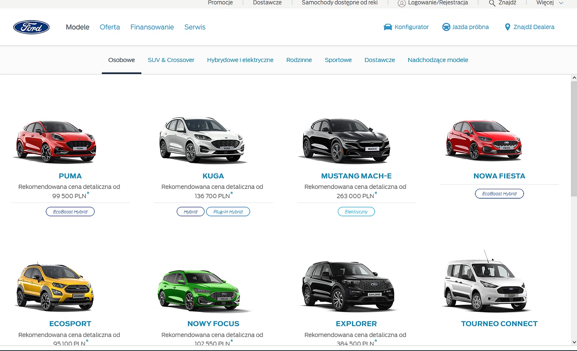Click the user account profile icon

402,3
